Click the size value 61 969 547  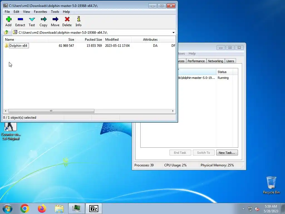pos(66,45)
